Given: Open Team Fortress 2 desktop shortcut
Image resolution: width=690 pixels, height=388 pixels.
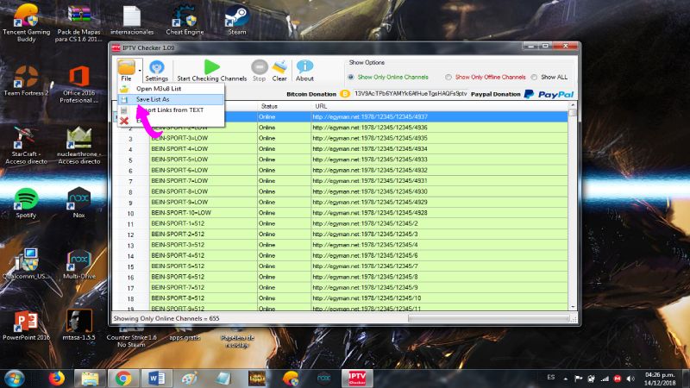Looking at the screenshot, I should coord(27,81).
